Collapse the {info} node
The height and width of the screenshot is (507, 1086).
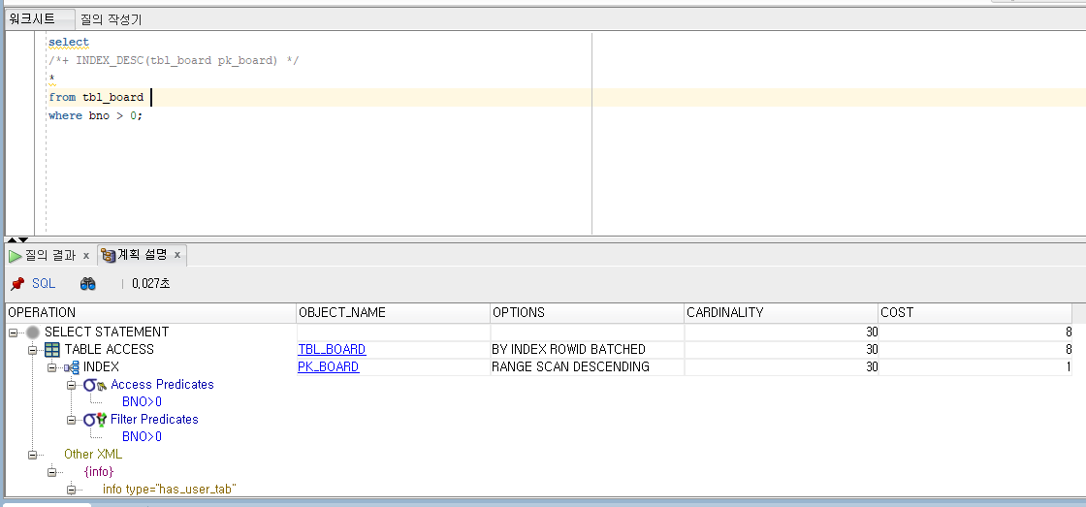[51, 472]
